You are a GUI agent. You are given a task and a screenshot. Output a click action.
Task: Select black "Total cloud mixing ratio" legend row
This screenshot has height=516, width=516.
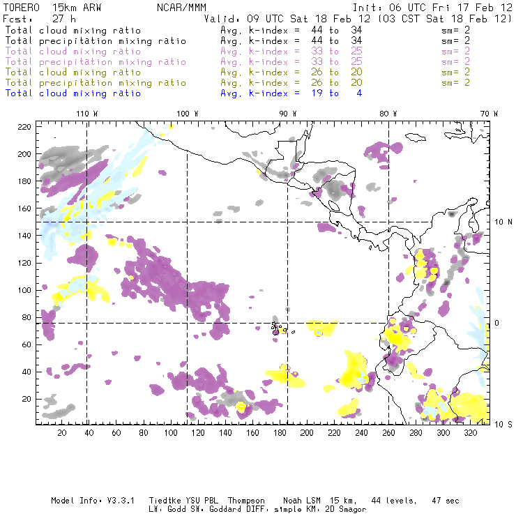coord(73,31)
